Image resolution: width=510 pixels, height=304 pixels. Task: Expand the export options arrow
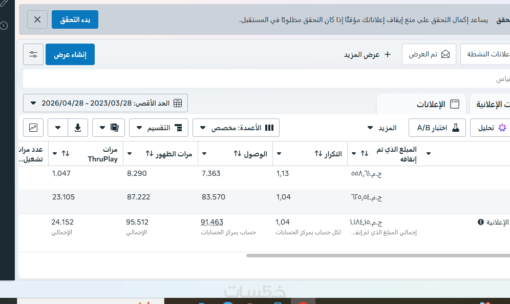pyautogui.click(x=58, y=128)
